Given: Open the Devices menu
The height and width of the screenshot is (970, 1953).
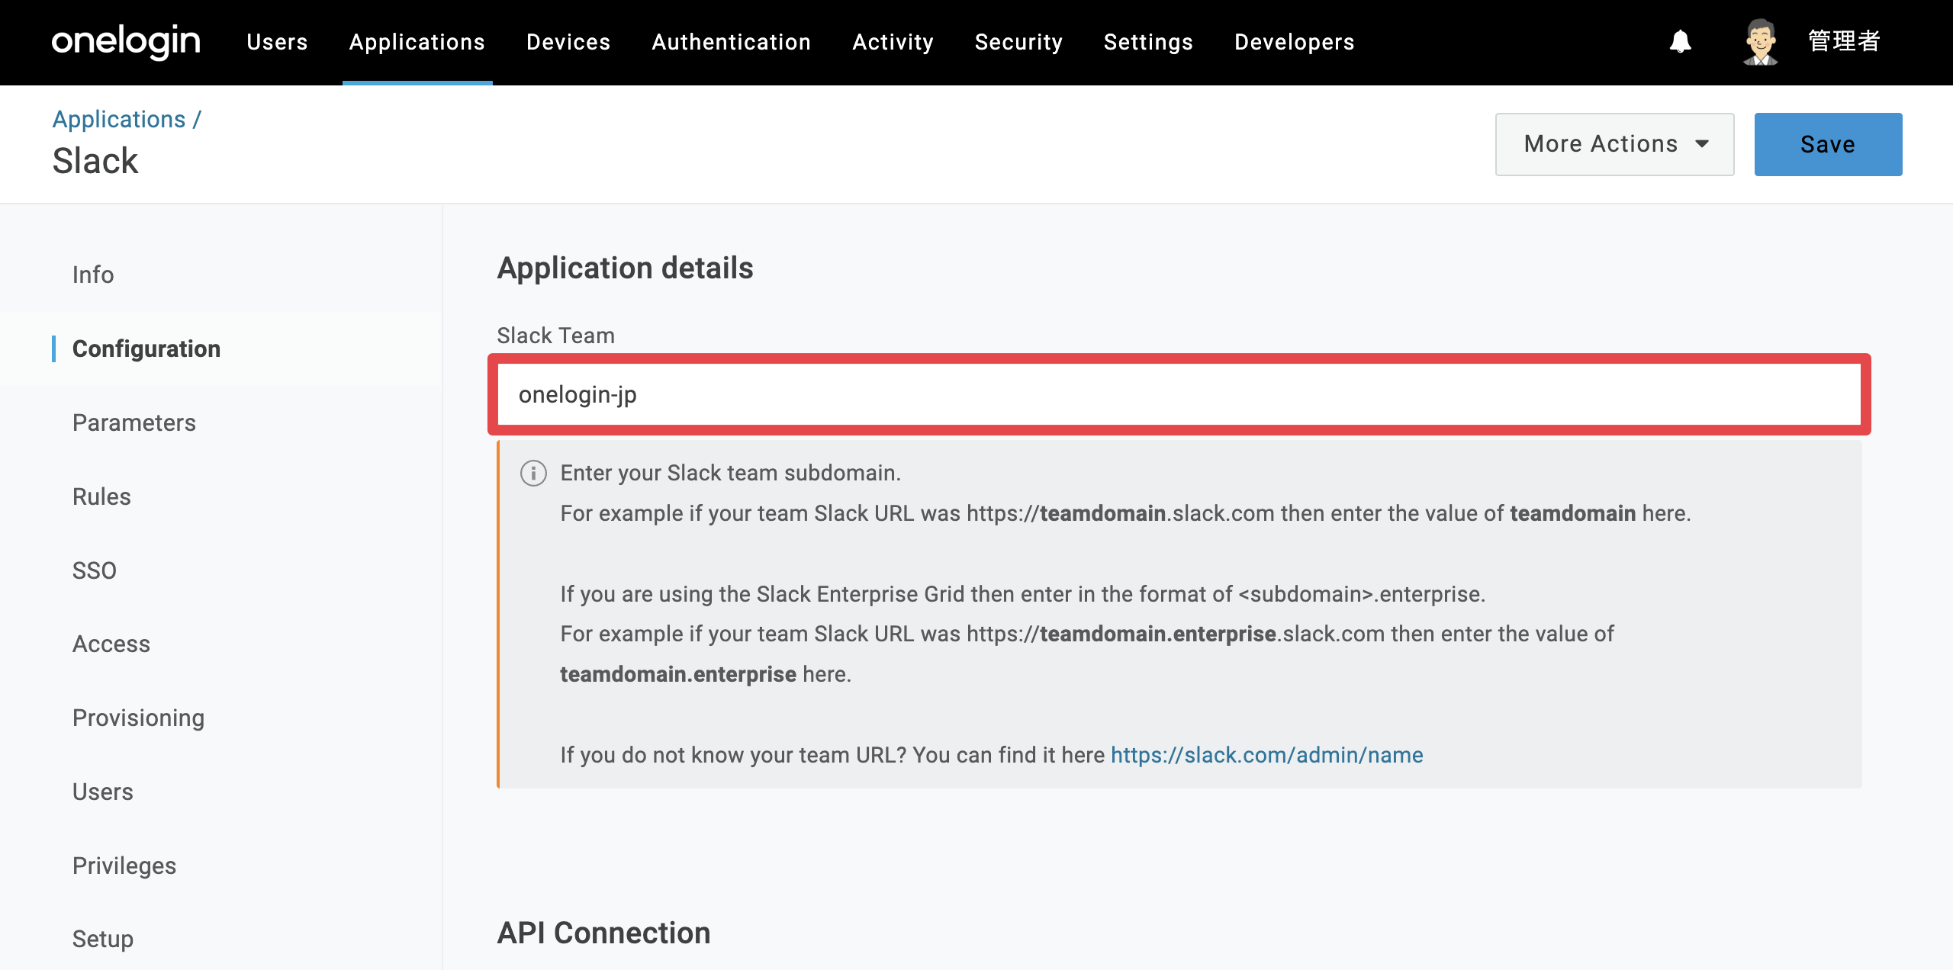Looking at the screenshot, I should tap(568, 42).
